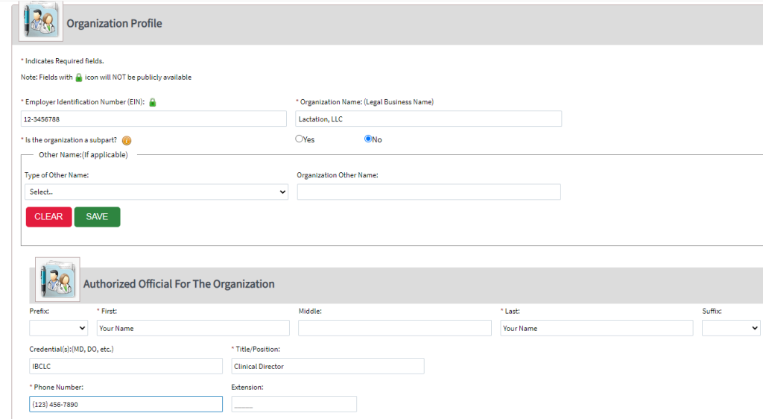This screenshot has width=763, height=419.
Task: Expand the Prefix dropdown
Action: point(59,328)
